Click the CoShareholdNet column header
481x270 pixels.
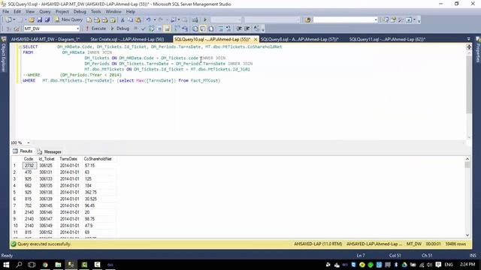tap(98, 159)
